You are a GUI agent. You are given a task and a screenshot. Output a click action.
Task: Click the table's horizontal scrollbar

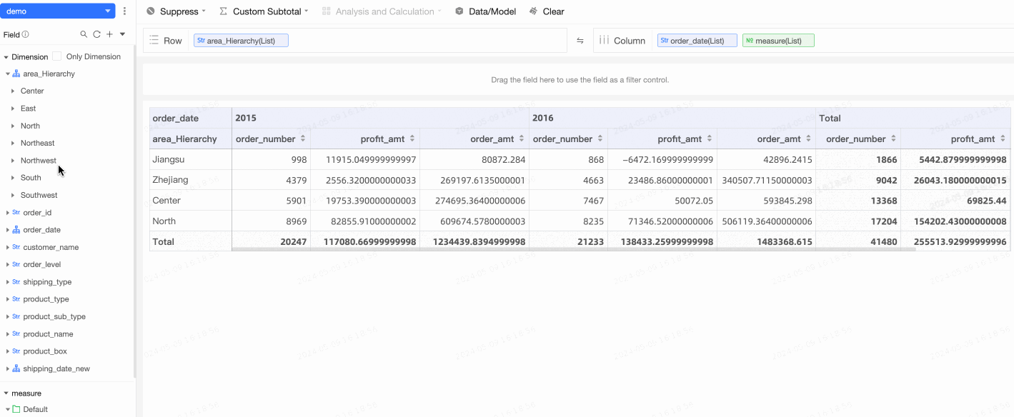point(572,250)
